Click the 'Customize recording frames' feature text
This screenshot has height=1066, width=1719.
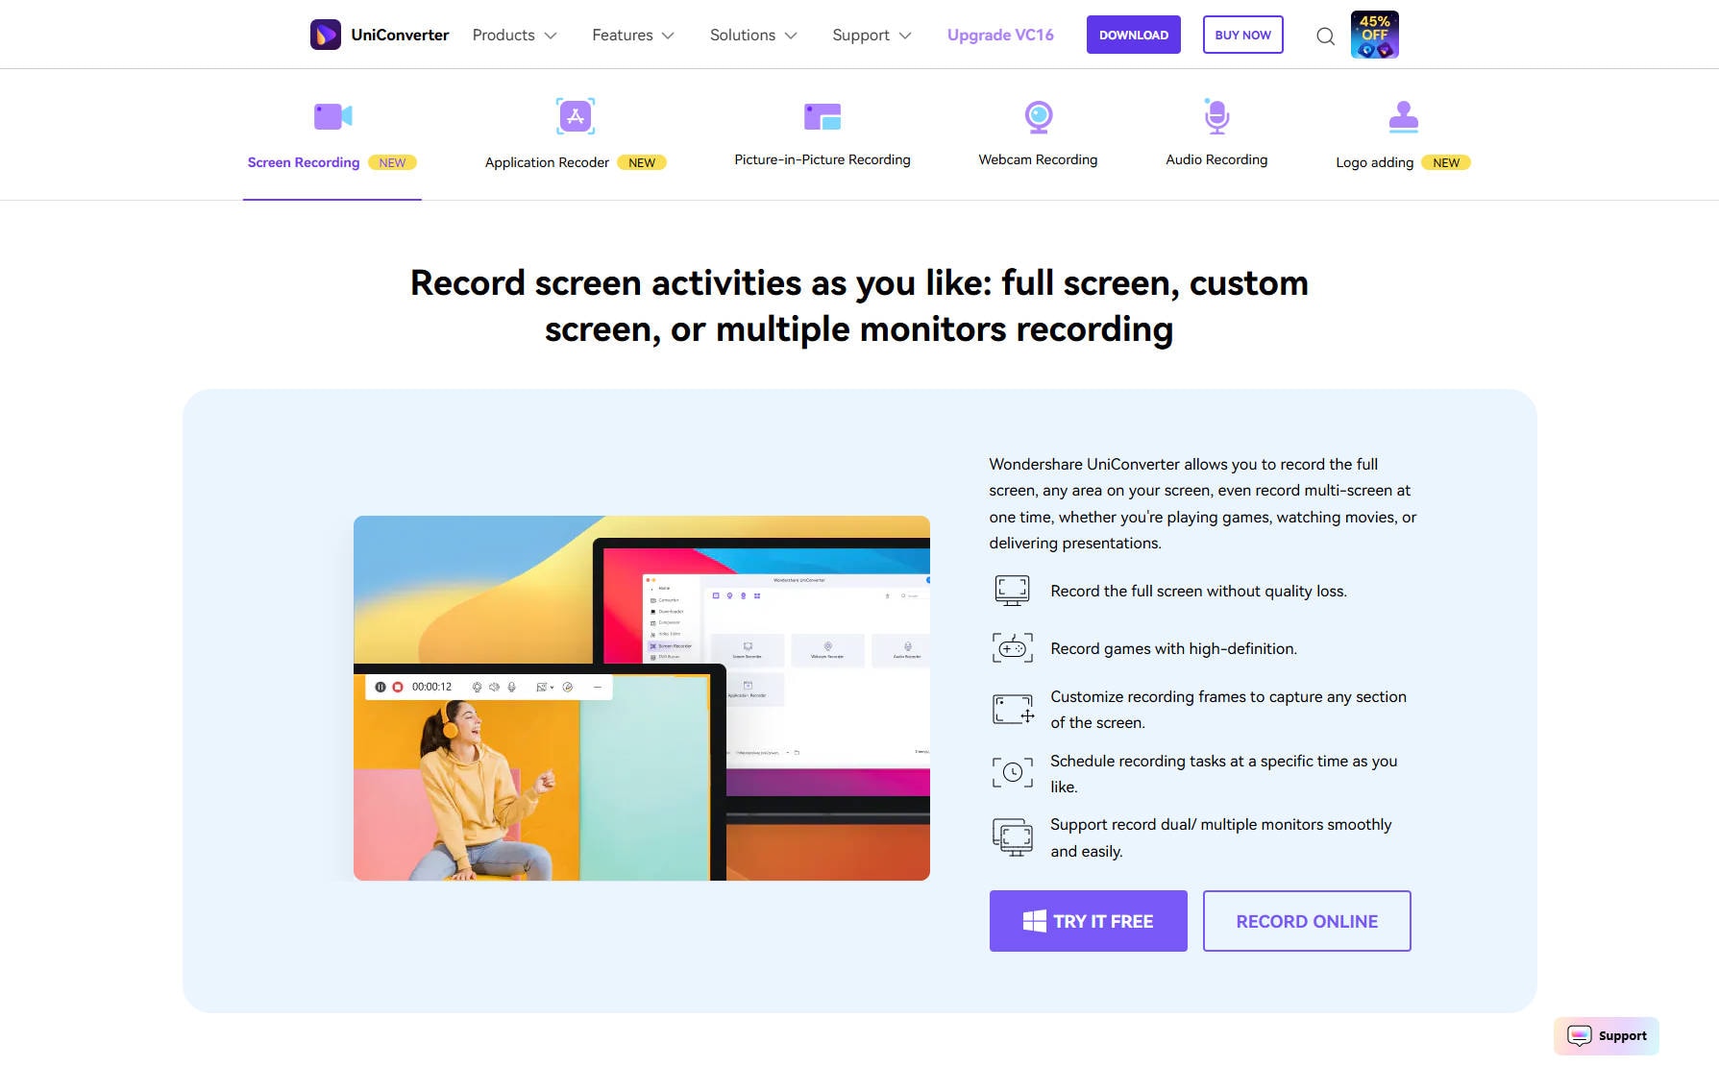1228,710
